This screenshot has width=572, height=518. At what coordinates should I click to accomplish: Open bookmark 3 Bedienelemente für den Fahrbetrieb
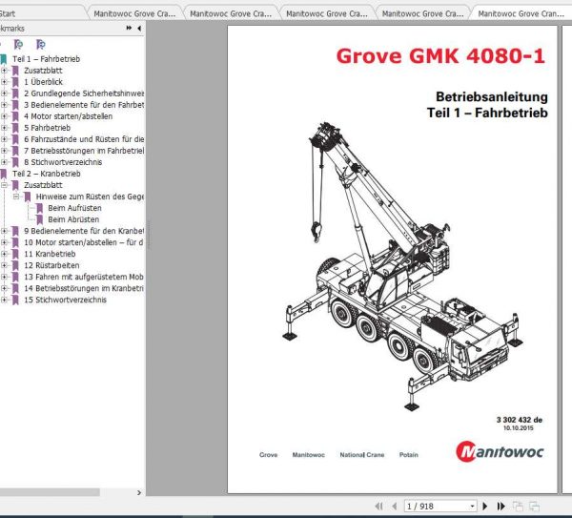pos(84,105)
